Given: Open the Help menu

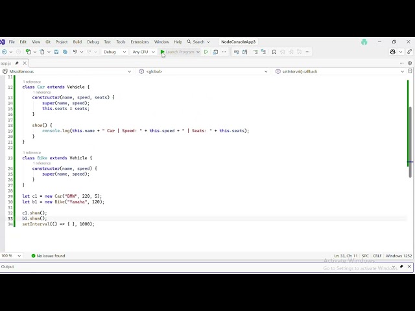Looking at the screenshot, I should 178,41.
